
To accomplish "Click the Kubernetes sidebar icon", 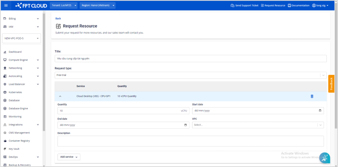I will click(5, 92).
